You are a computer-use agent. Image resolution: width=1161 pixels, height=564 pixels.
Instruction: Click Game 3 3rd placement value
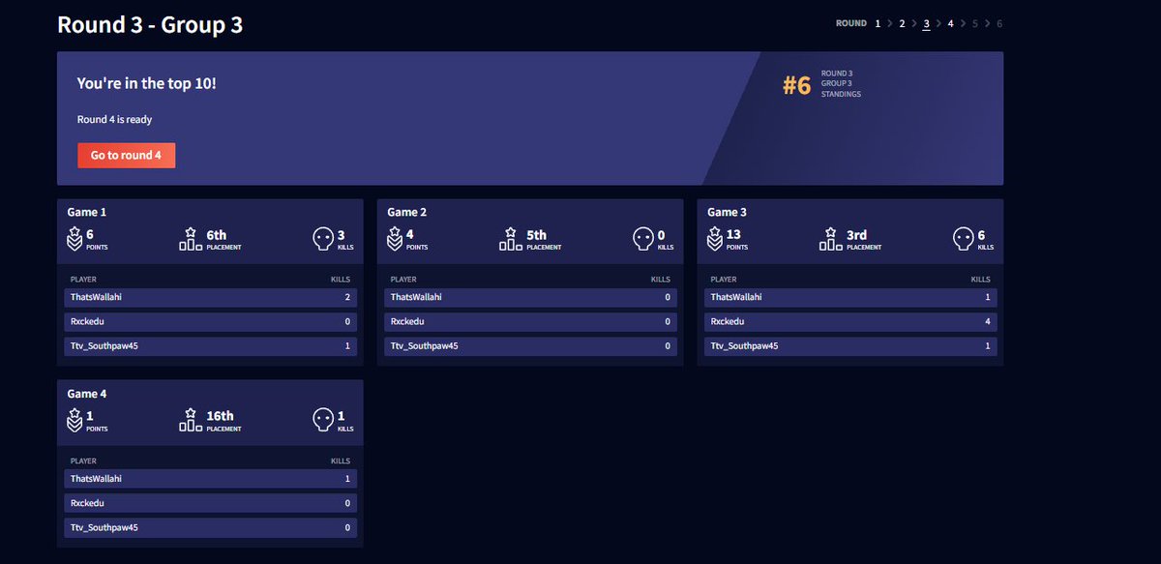pyautogui.click(x=857, y=234)
